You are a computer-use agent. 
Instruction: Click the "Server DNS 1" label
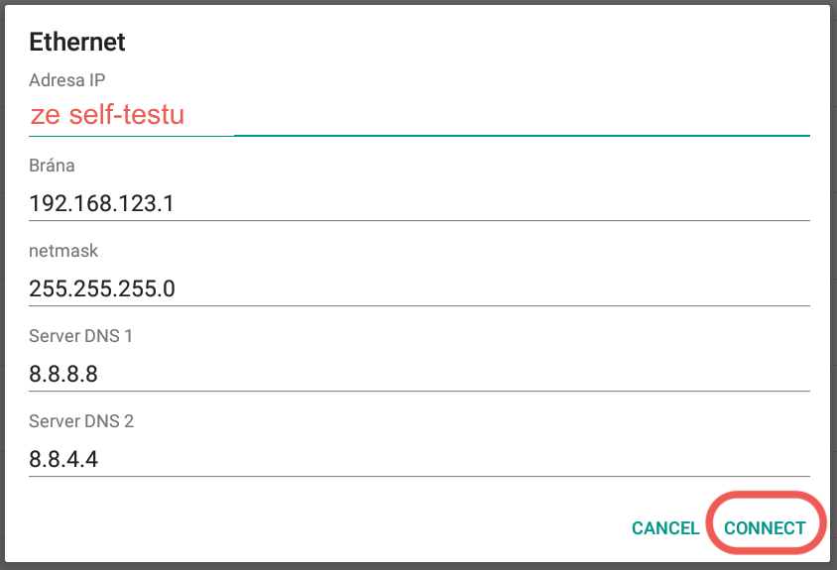pos(81,336)
